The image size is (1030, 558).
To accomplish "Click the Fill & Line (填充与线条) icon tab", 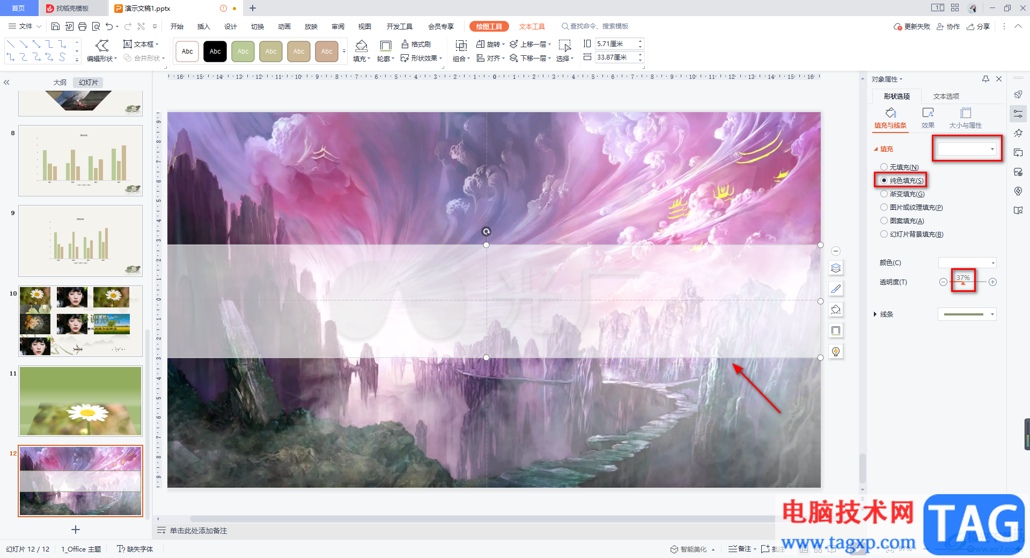I will click(x=891, y=118).
